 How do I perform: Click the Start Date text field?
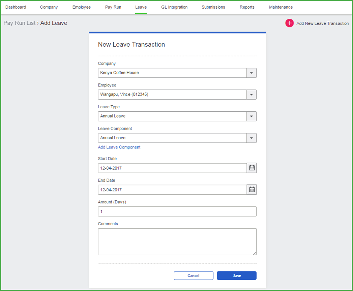172,168
